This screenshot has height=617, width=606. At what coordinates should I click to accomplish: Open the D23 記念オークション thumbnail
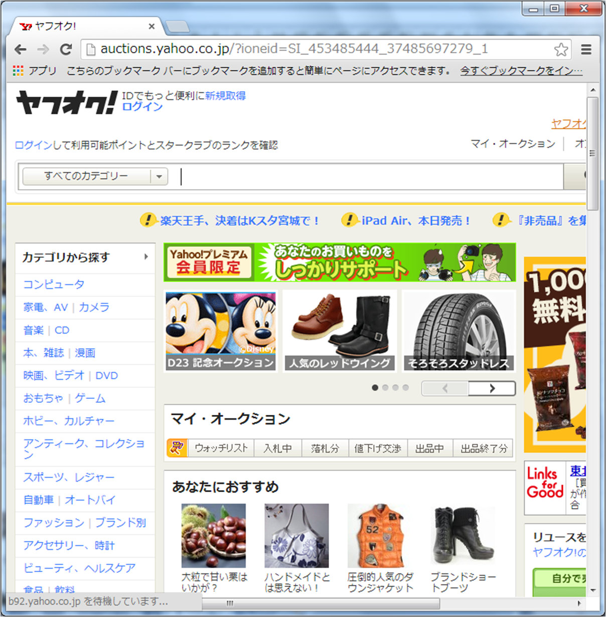coord(220,331)
